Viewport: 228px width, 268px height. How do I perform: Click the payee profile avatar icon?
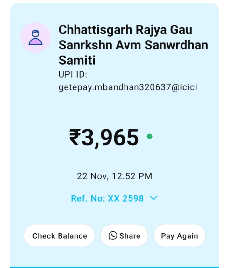pyautogui.click(x=35, y=38)
